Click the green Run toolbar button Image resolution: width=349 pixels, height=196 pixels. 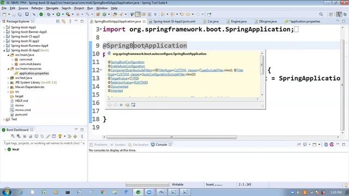58,15
